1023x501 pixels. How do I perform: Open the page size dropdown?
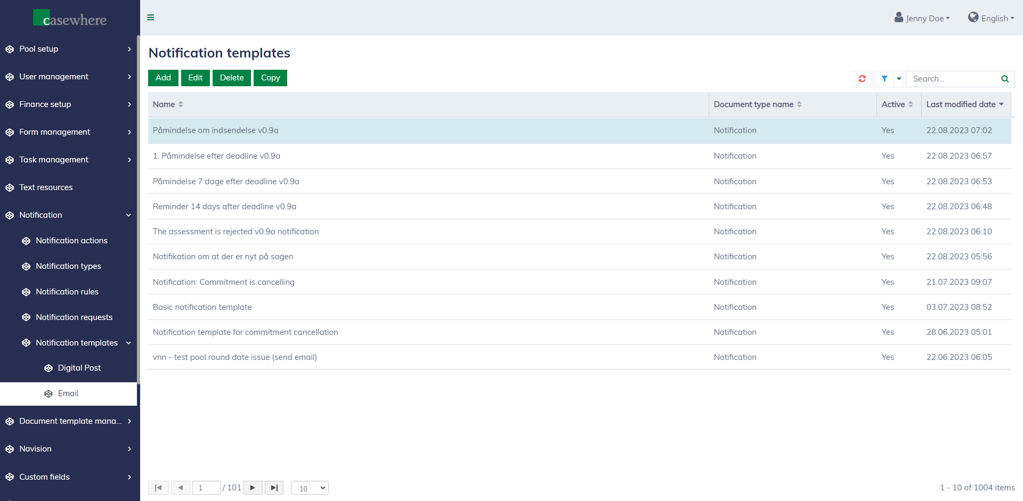pos(310,488)
